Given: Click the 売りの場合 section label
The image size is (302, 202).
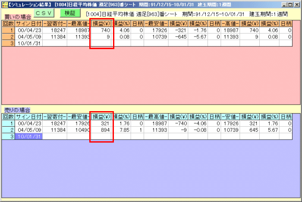Looking at the screenshot, I should pyautogui.click(x=17, y=110).
